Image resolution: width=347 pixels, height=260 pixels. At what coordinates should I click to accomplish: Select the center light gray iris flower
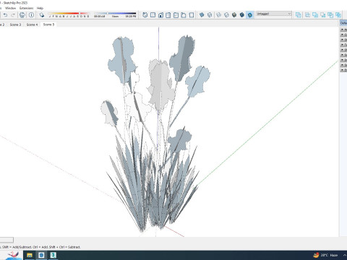pos(160,84)
